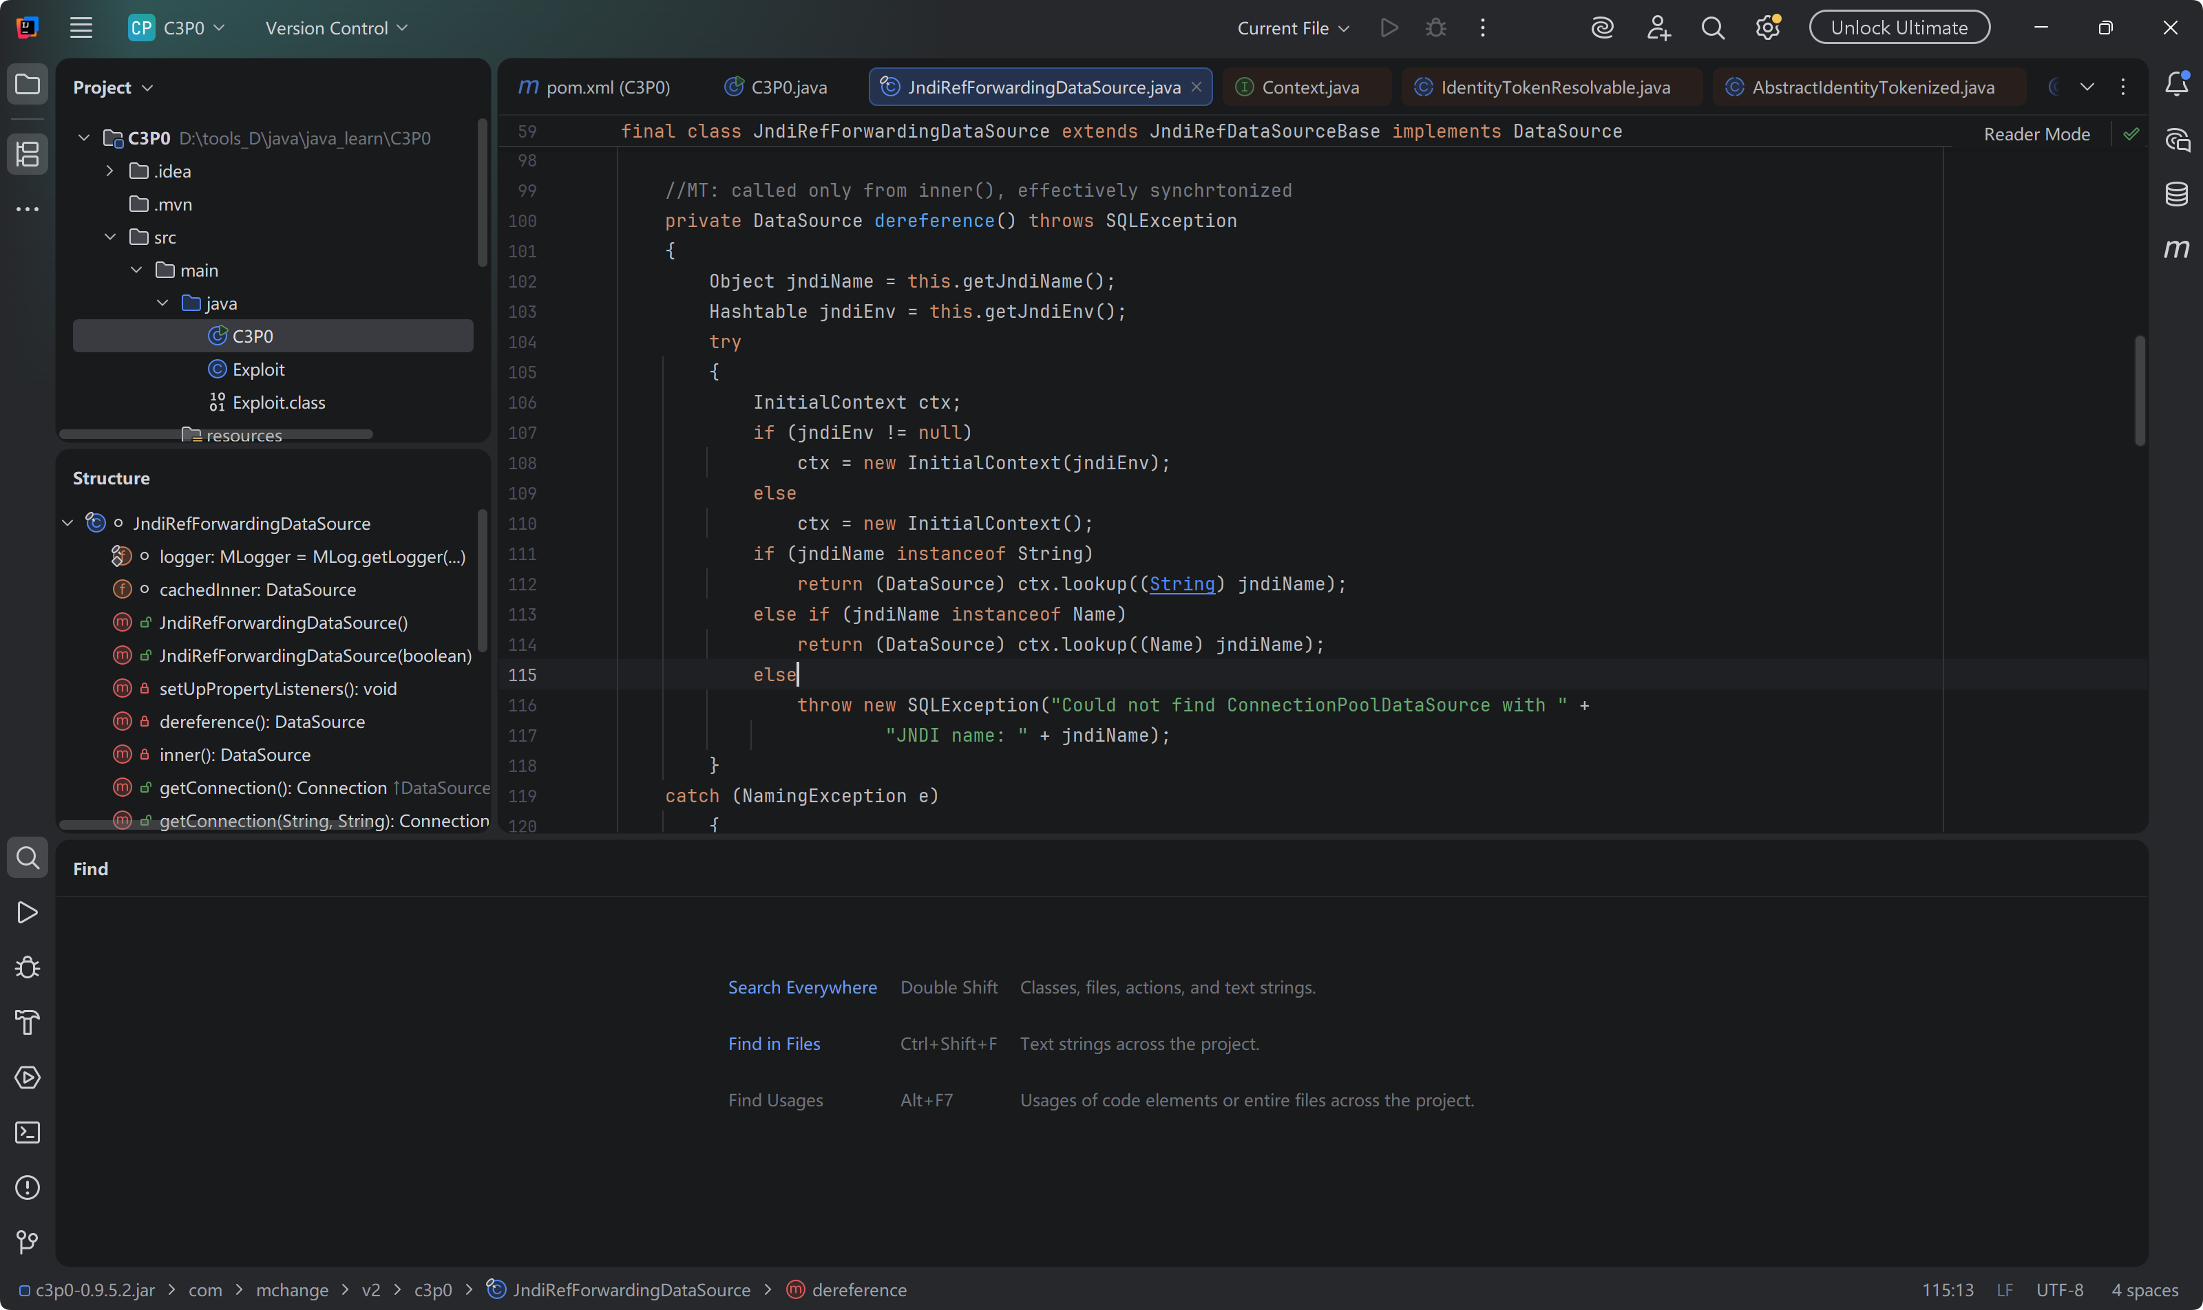Open the AI assistant swirl icon
The height and width of the screenshot is (1310, 2203).
pos(1603,28)
